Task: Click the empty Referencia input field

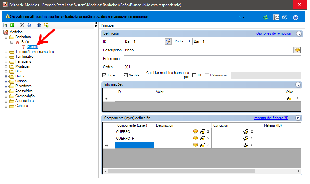Action: (212, 59)
